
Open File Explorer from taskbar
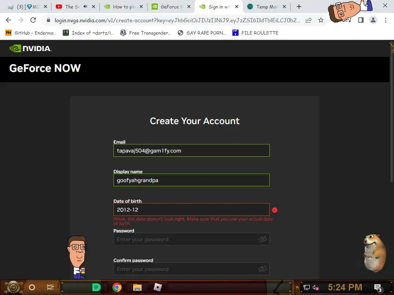click(137, 287)
